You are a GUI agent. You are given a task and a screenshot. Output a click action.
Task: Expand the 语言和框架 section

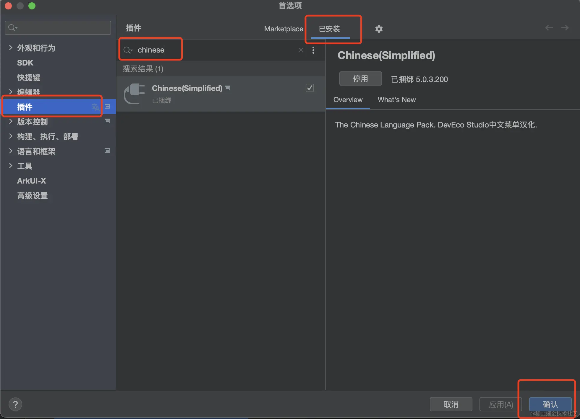coord(11,151)
